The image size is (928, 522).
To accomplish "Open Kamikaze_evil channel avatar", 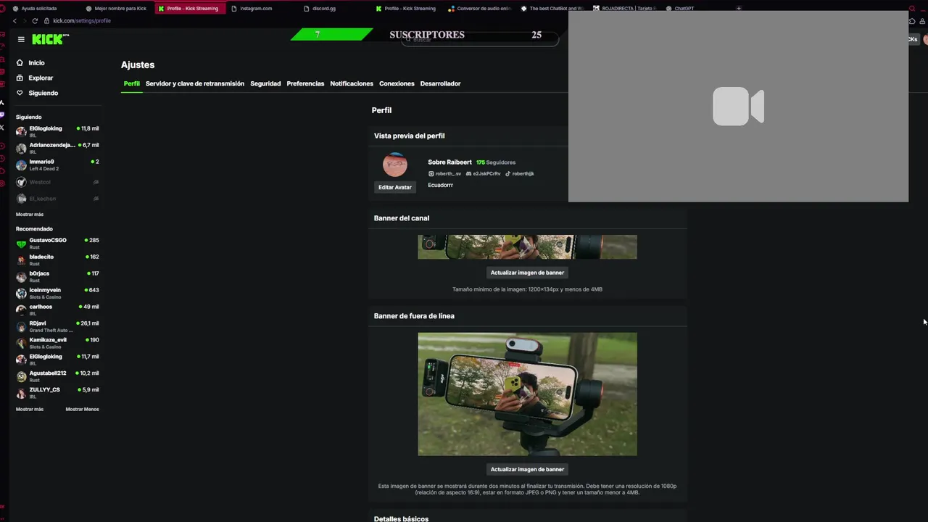I will click(21, 343).
